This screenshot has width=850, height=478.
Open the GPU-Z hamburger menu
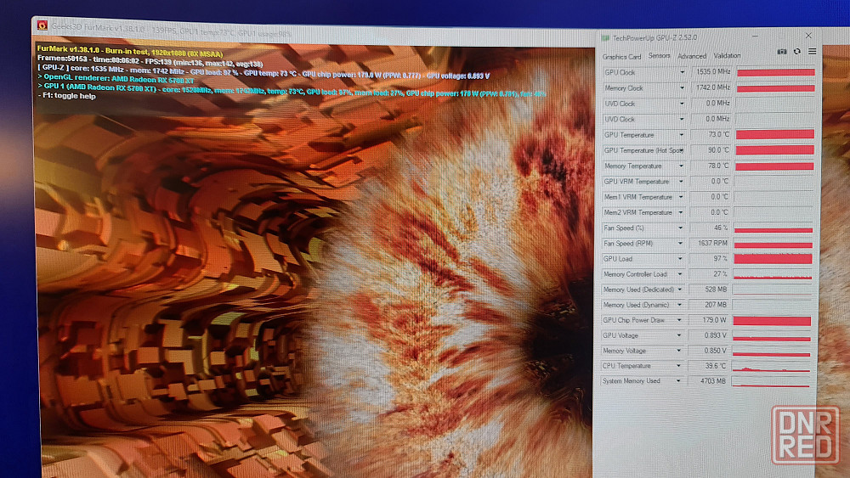click(812, 52)
